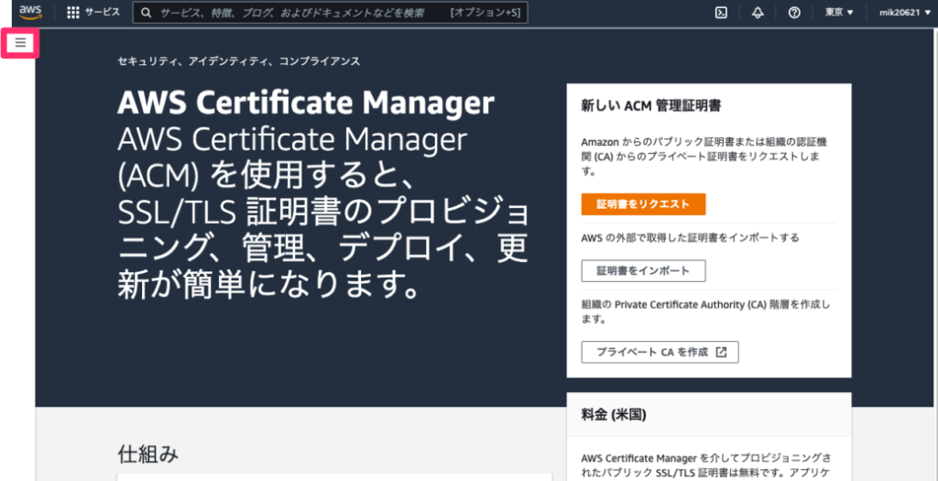Open notifications bell icon
The width and height of the screenshot is (938, 481).
(758, 13)
